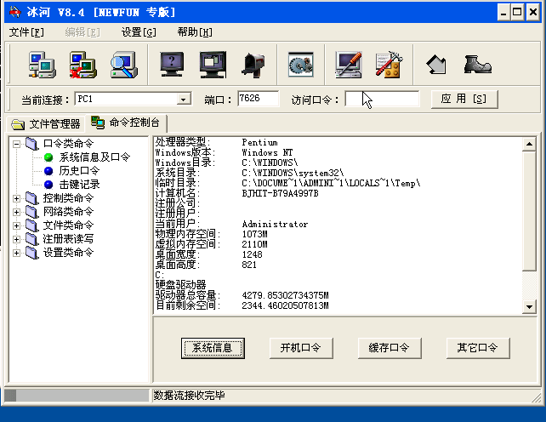Switch to the 命令控制台 tab
Screen dimensions: 546x422
[126, 123]
